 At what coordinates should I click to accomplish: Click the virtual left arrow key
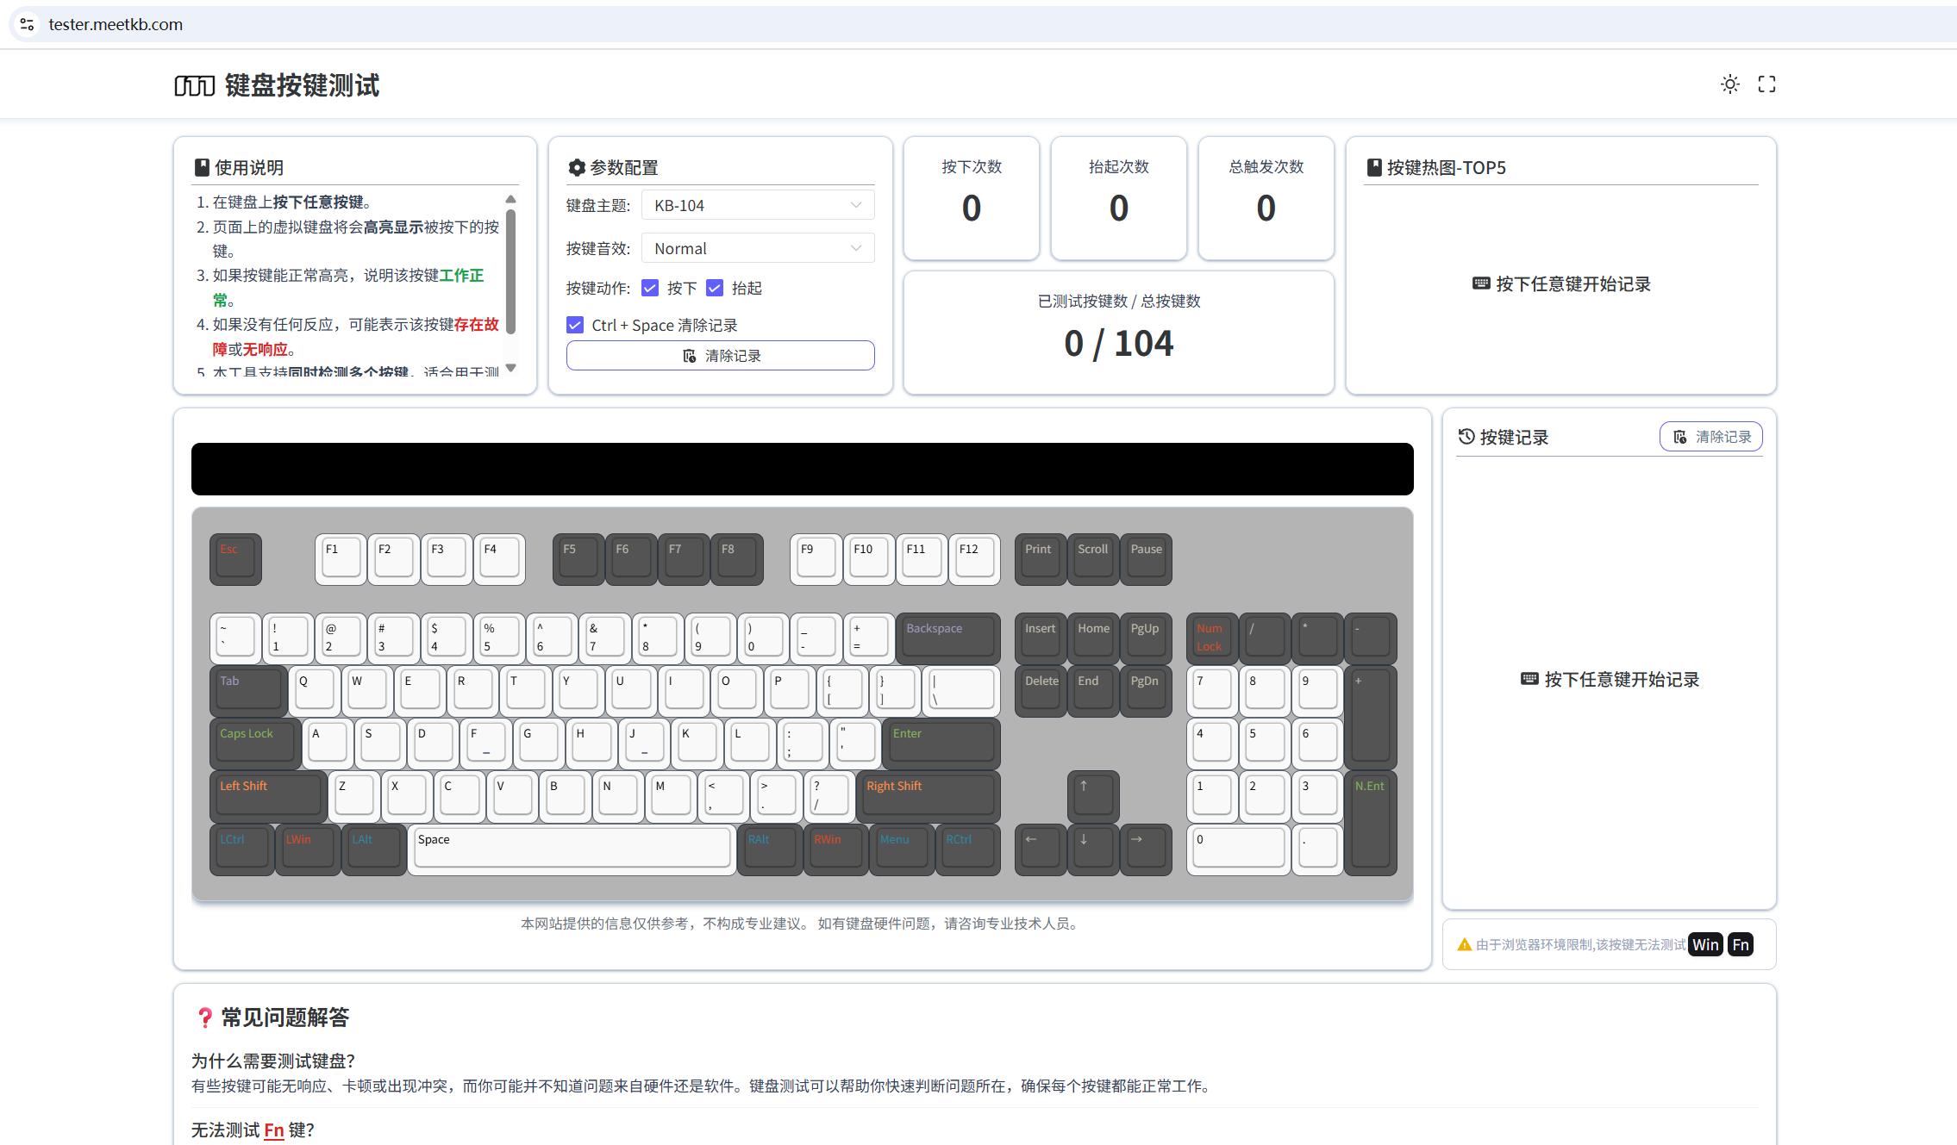point(1041,849)
